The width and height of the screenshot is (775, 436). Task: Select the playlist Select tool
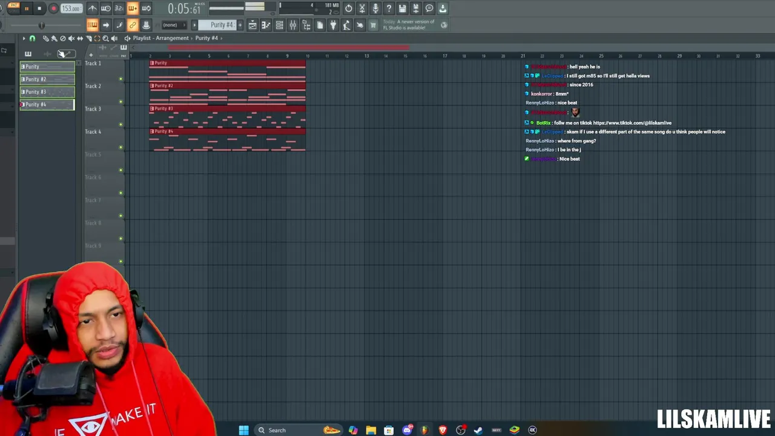pyautogui.click(x=97, y=39)
